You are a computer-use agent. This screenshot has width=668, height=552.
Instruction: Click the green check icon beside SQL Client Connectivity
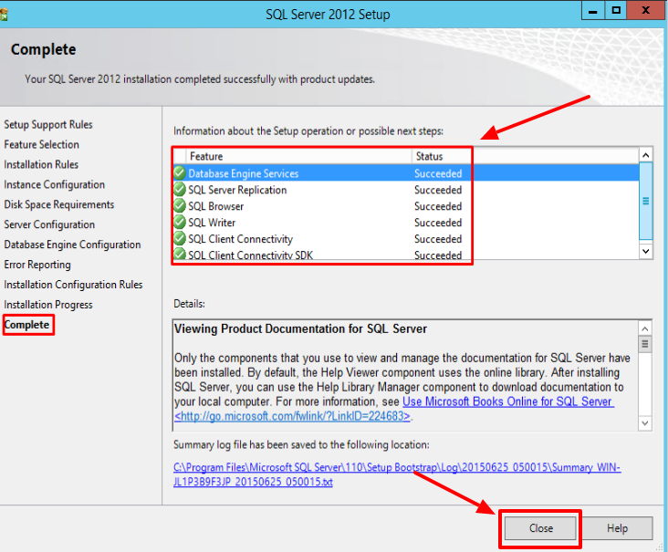click(x=180, y=238)
